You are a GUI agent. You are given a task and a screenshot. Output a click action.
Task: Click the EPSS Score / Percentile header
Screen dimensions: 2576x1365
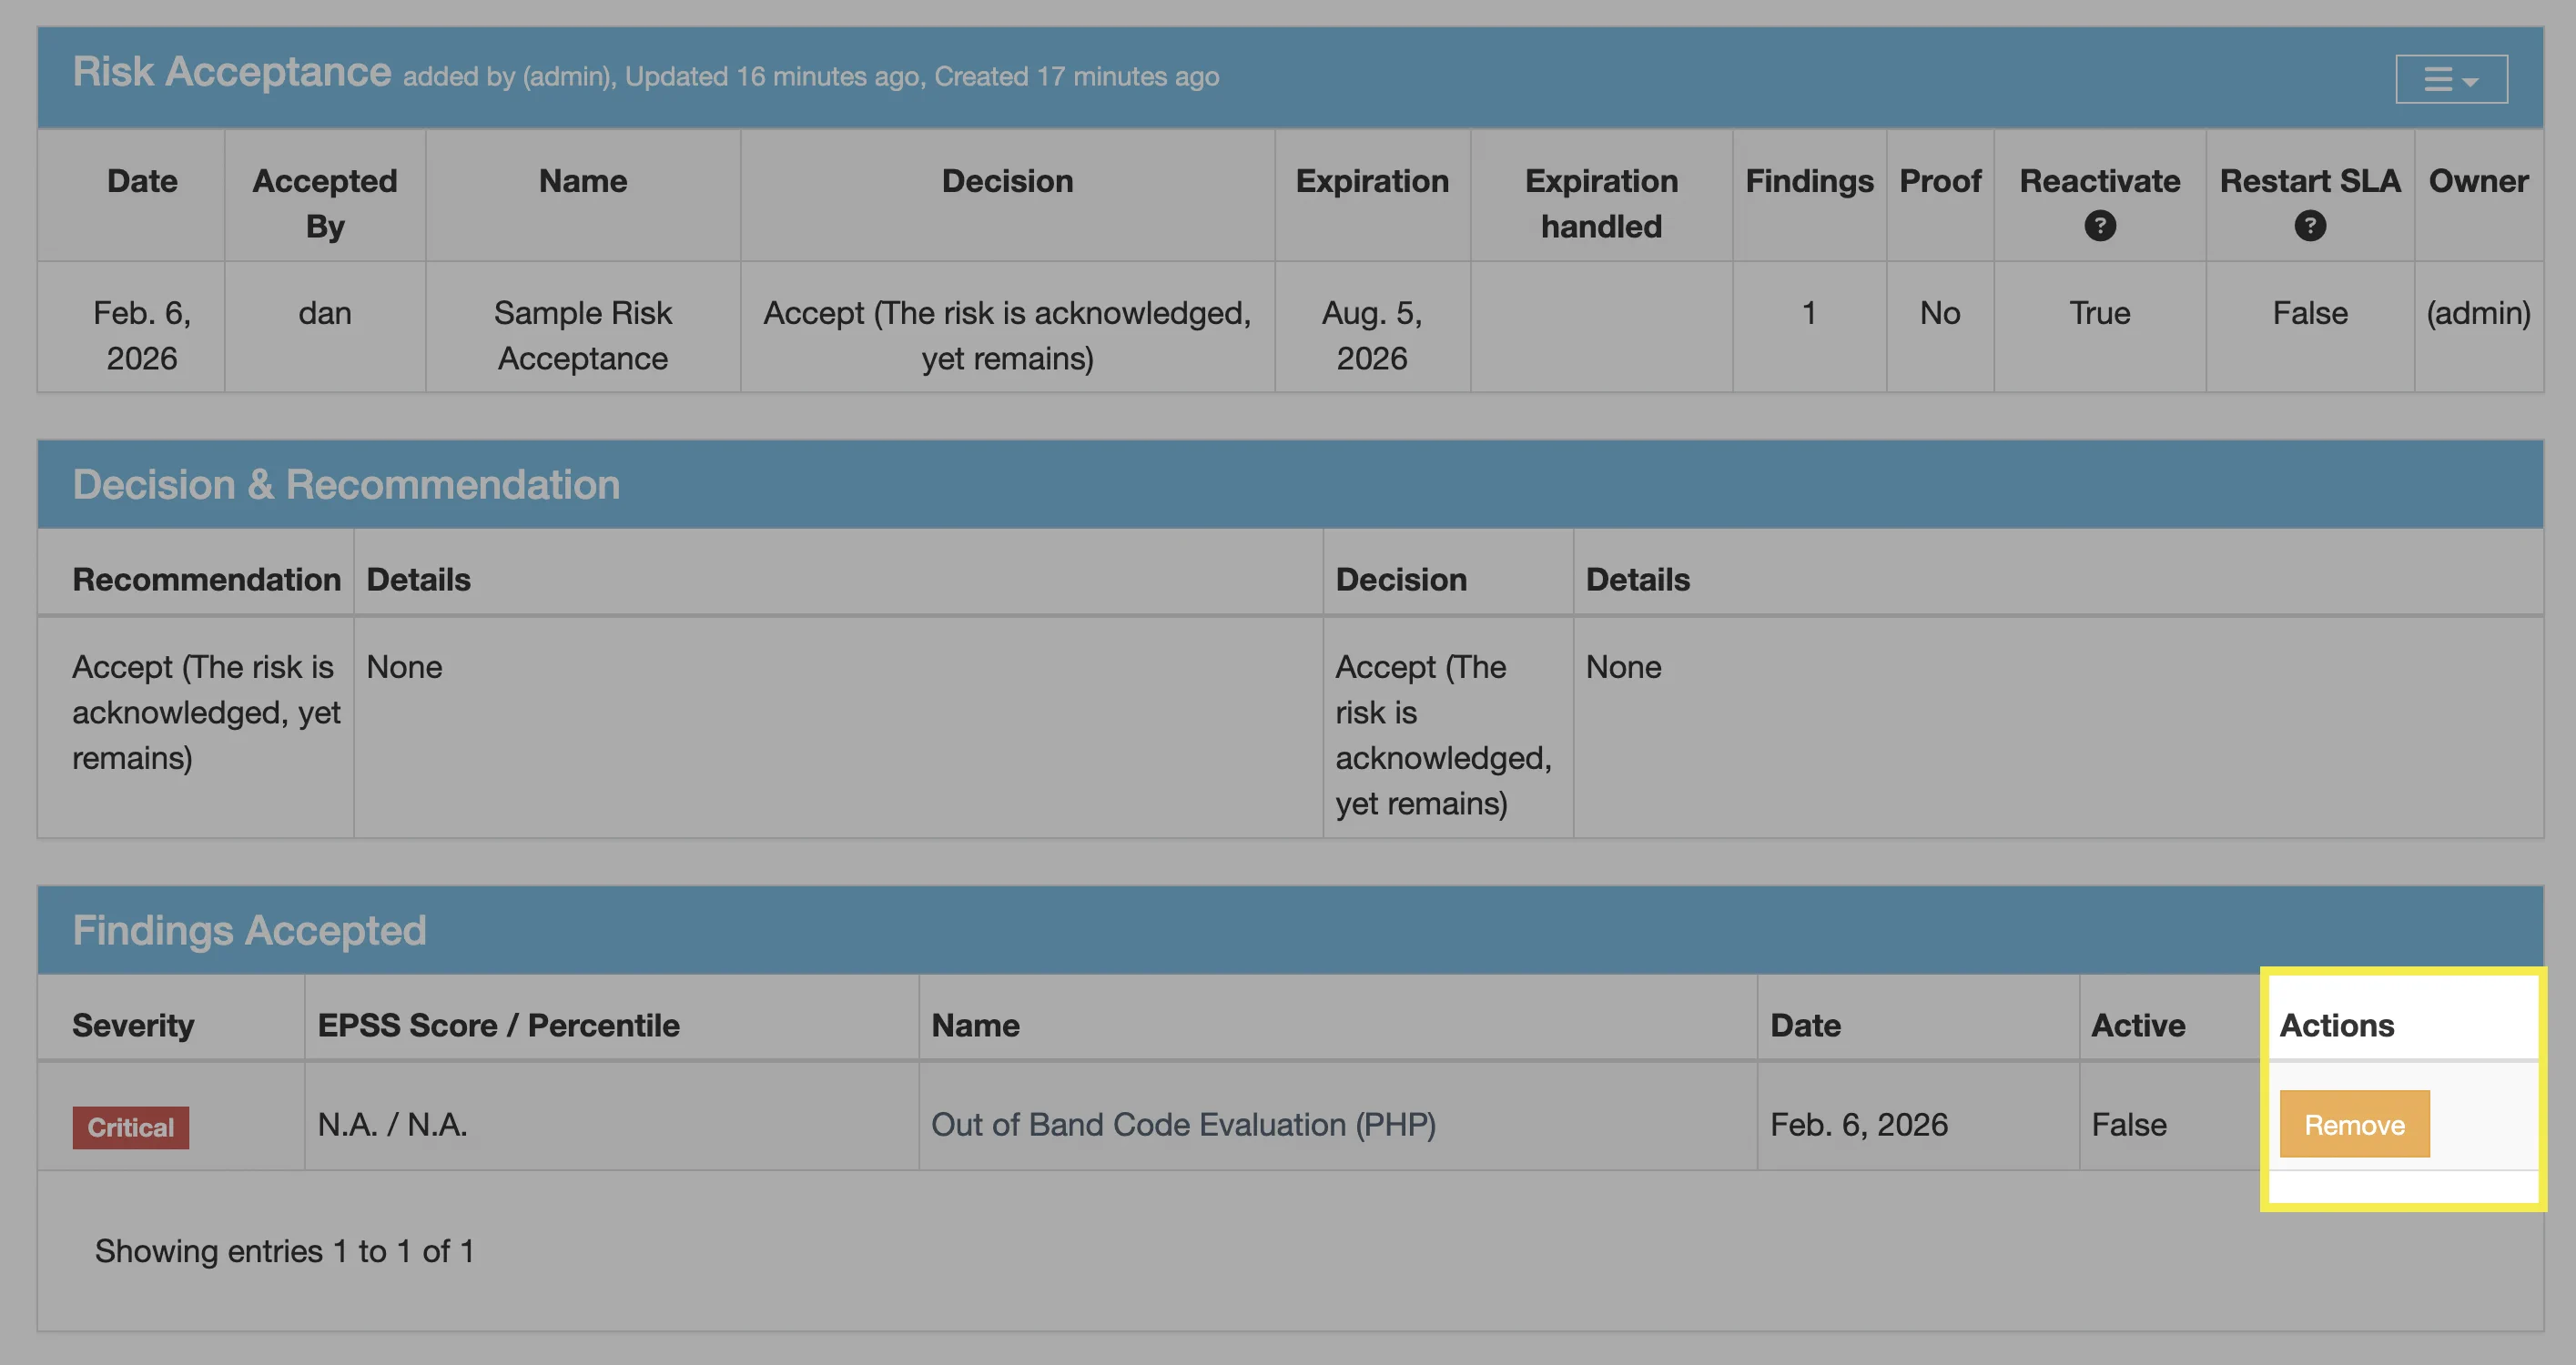pos(498,1025)
